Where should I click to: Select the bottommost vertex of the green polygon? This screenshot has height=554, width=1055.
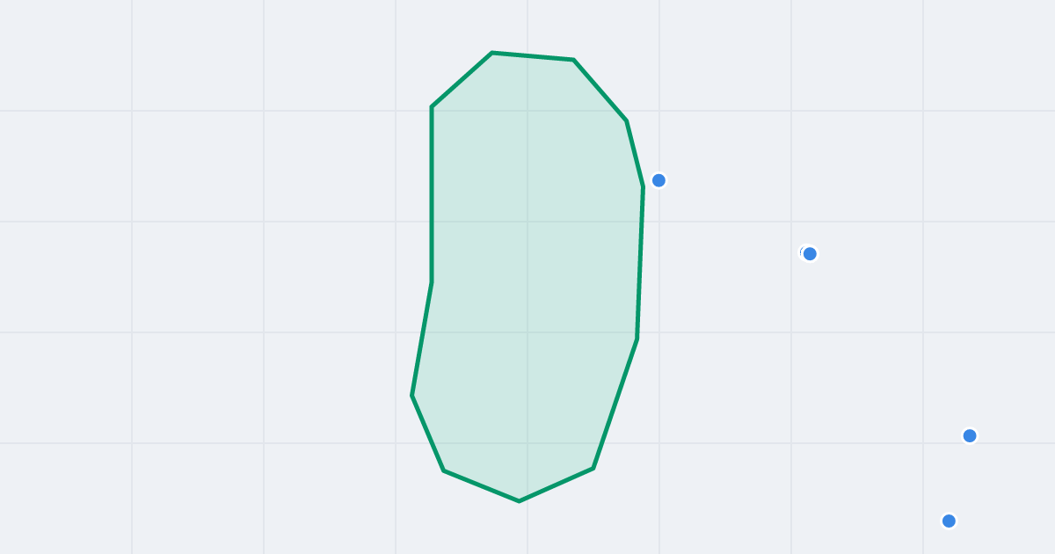[x=519, y=501]
